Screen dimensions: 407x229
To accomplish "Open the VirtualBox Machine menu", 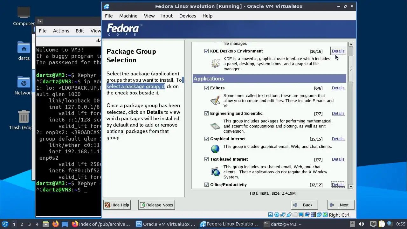I will [x=128, y=16].
